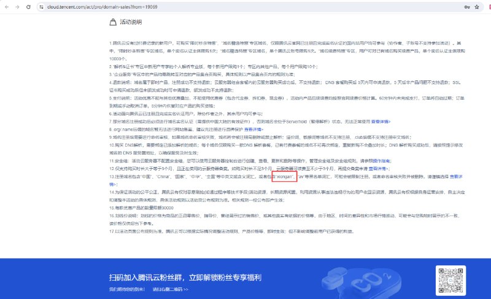Click the shopping bag icon beside 活动说明
491x299 pixels.
[x=113, y=22]
